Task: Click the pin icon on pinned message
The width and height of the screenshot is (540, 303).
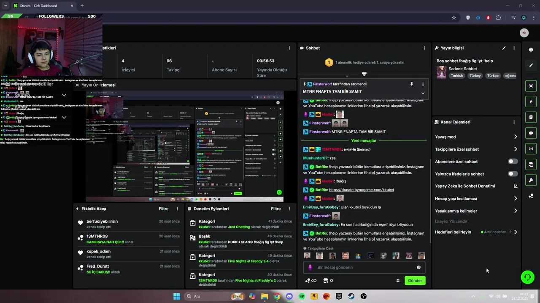Action: [412, 84]
